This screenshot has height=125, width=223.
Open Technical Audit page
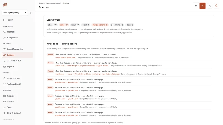click(17, 84)
